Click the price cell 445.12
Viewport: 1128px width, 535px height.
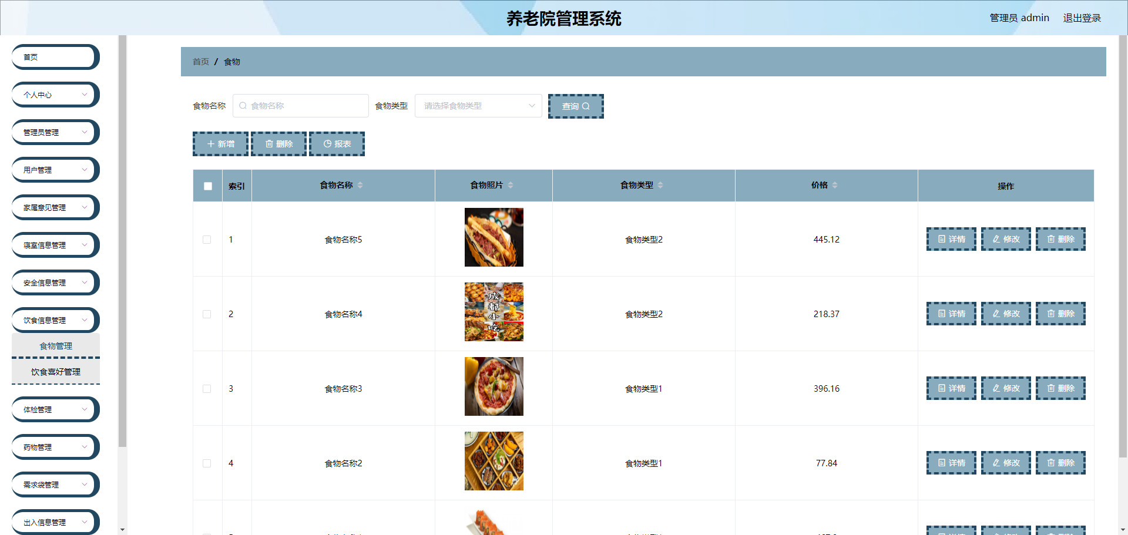coord(826,240)
